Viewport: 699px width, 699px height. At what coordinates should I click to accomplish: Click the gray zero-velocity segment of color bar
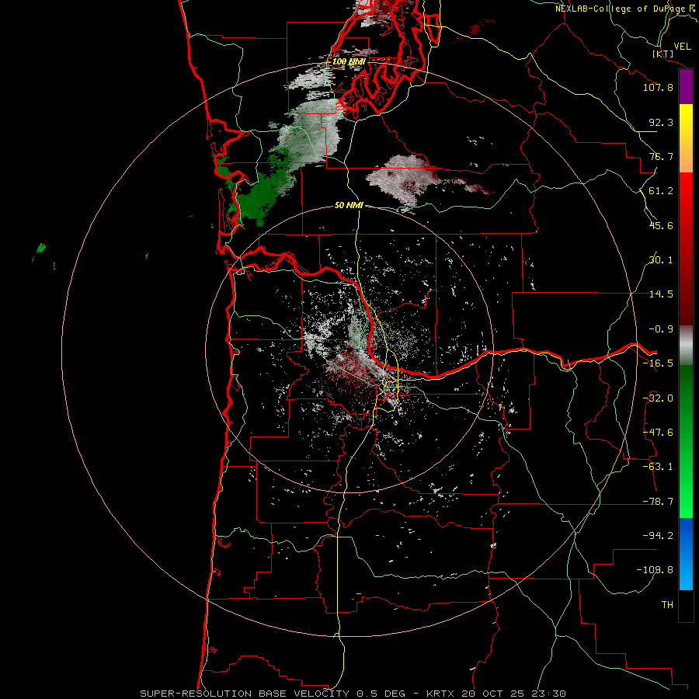click(x=686, y=345)
